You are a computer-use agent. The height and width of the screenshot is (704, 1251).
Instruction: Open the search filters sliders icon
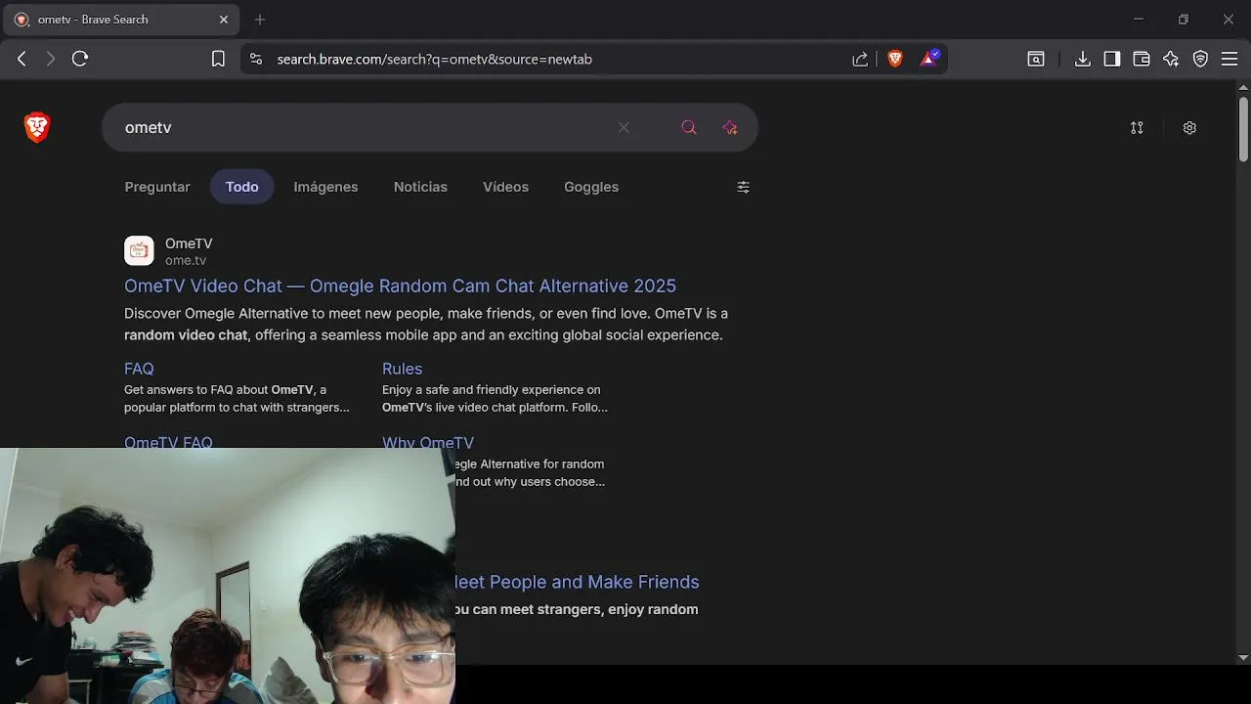point(743,187)
